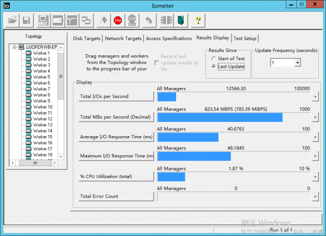
Task: Click the Worker 1 disk icon
Action: coord(28,53)
